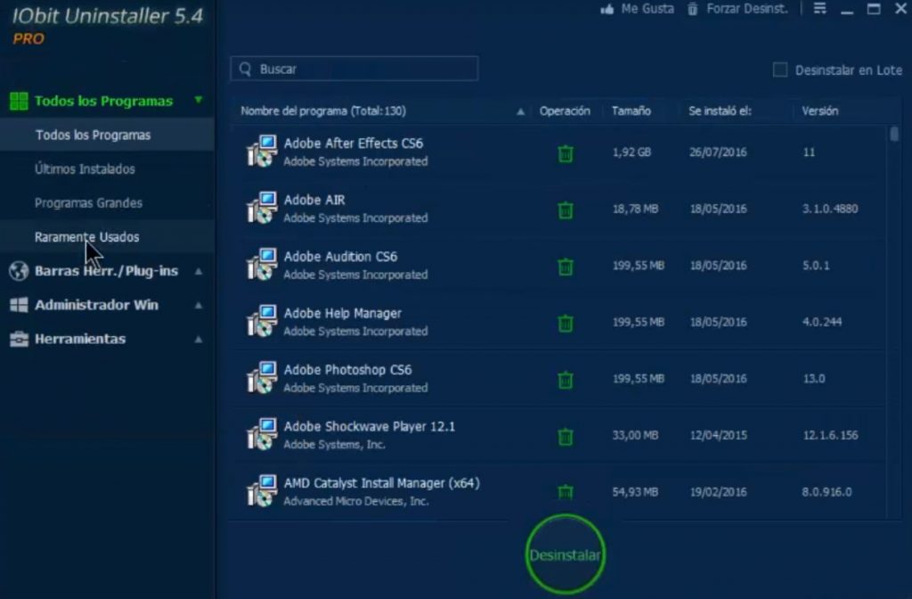Select the Adobe Shockwave Player 12.1 program icon

262,434
